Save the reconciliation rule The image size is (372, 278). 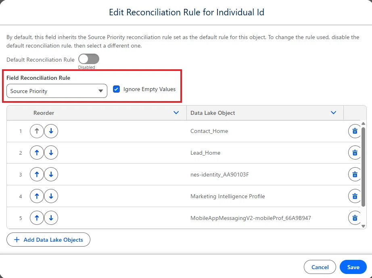(353, 267)
